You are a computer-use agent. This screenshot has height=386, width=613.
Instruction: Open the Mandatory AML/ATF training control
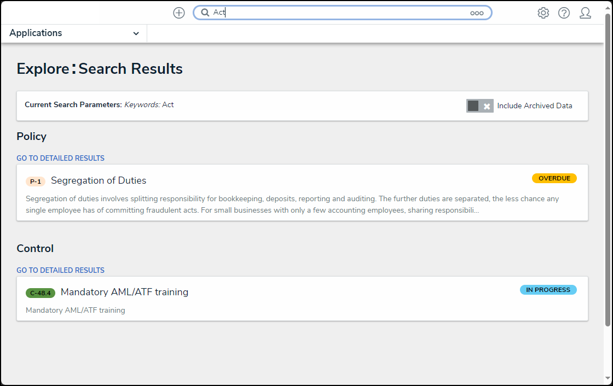tap(124, 293)
